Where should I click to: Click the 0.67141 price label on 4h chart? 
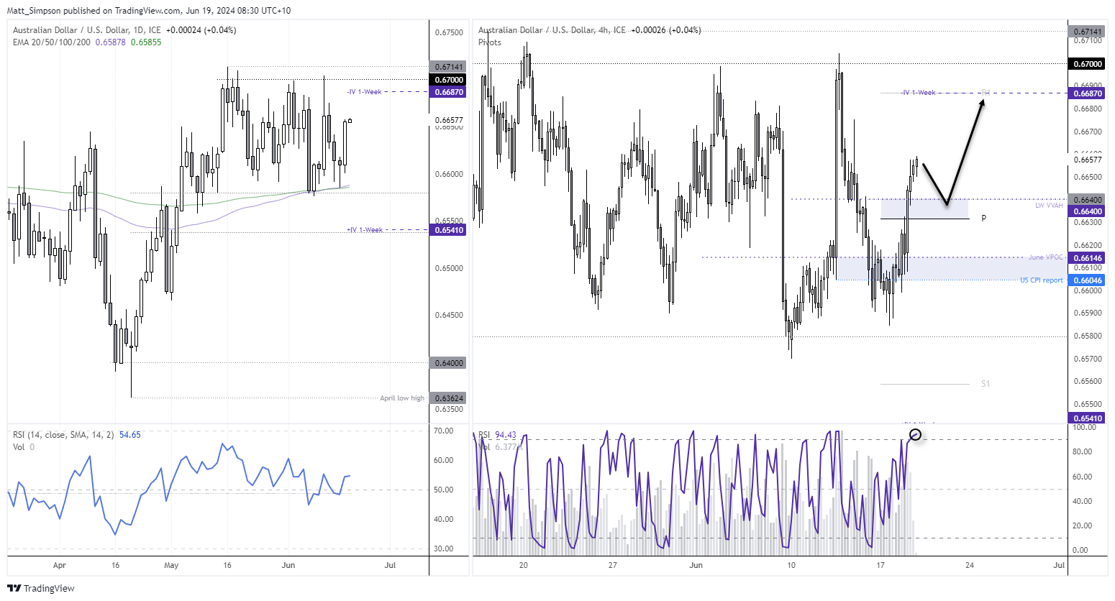tap(1087, 32)
